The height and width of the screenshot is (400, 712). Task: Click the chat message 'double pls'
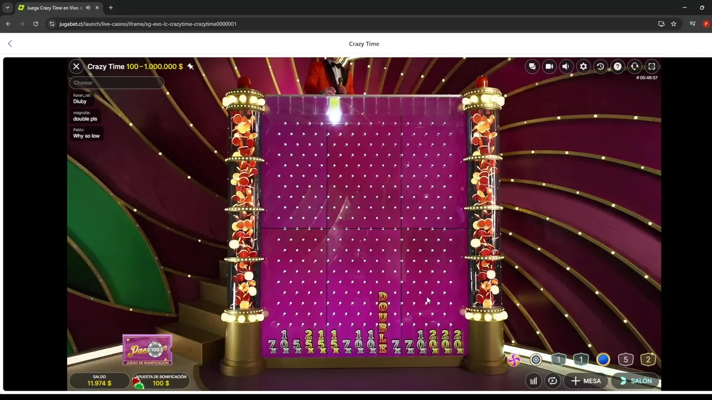click(x=85, y=119)
